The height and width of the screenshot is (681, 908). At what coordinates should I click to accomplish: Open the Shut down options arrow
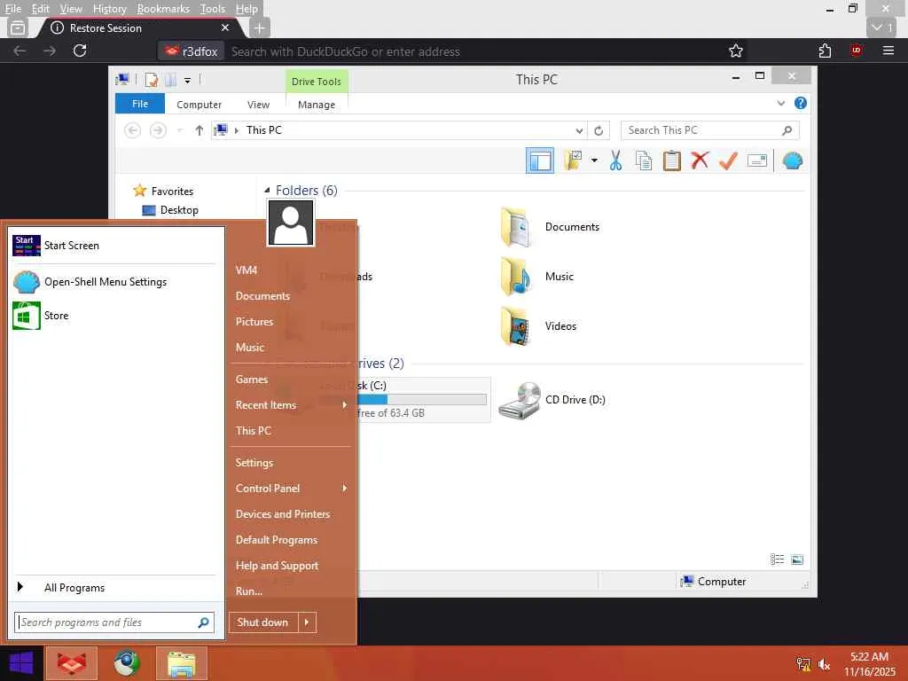307,622
